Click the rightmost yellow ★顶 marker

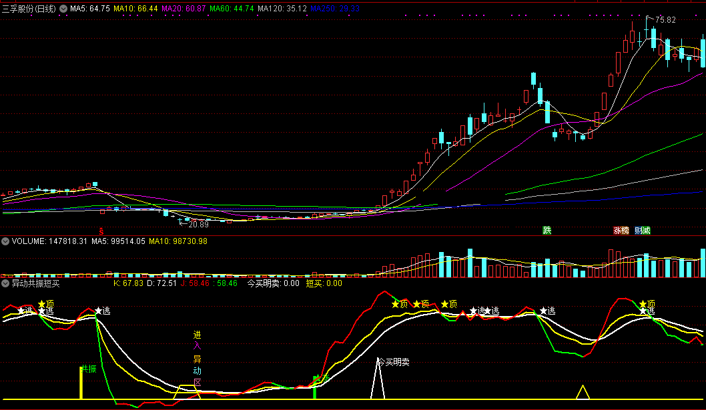(647, 304)
